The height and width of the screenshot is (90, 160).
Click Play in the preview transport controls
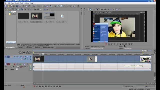coord(114,44)
